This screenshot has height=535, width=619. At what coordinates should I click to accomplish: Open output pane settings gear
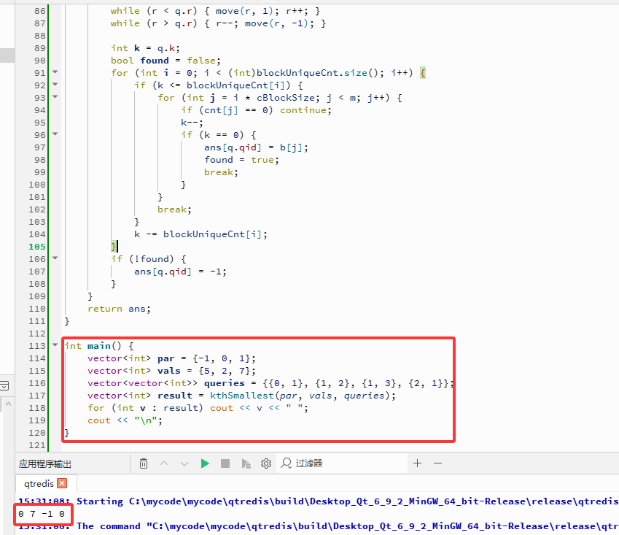click(266, 463)
